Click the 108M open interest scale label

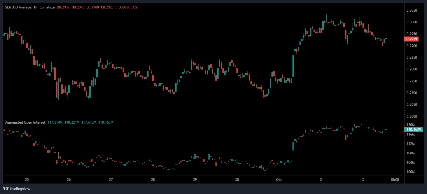pos(410,153)
